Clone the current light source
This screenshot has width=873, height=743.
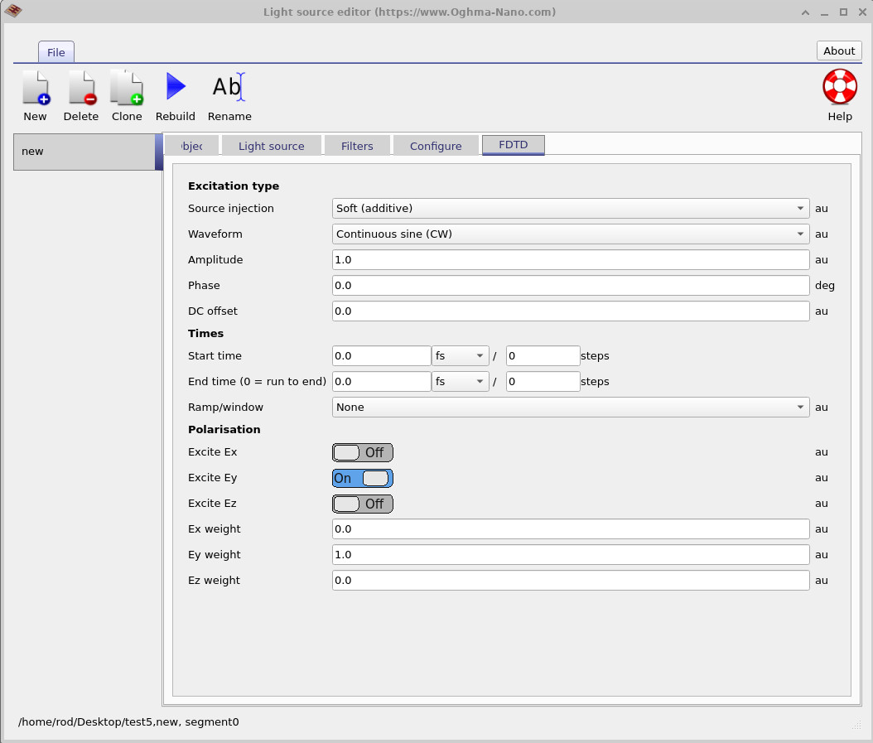coord(126,94)
